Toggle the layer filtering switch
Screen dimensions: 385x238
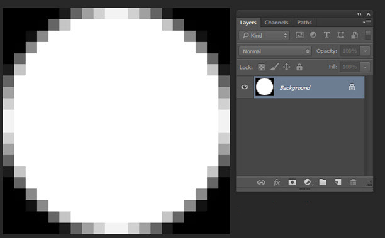[368, 35]
